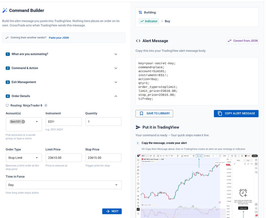
Task: Click the Routing monitor icon
Action: coord(7,105)
